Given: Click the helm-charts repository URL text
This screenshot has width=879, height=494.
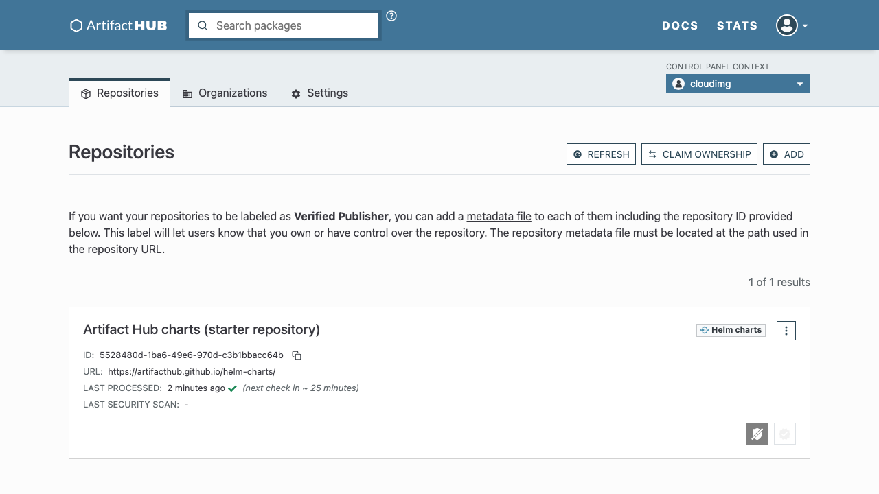Looking at the screenshot, I should [x=192, y=372].
